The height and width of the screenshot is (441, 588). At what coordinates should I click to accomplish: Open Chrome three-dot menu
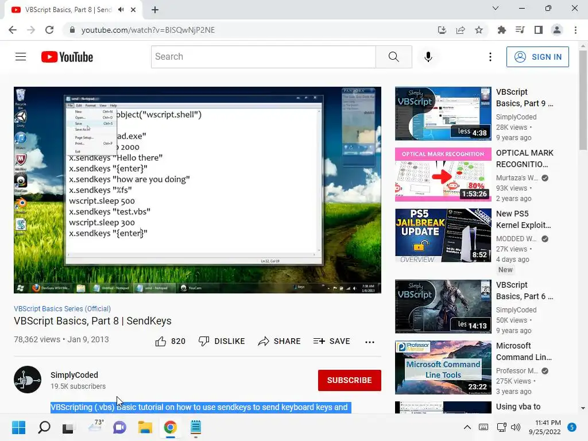pyautogui.click(x=575, y=30)
